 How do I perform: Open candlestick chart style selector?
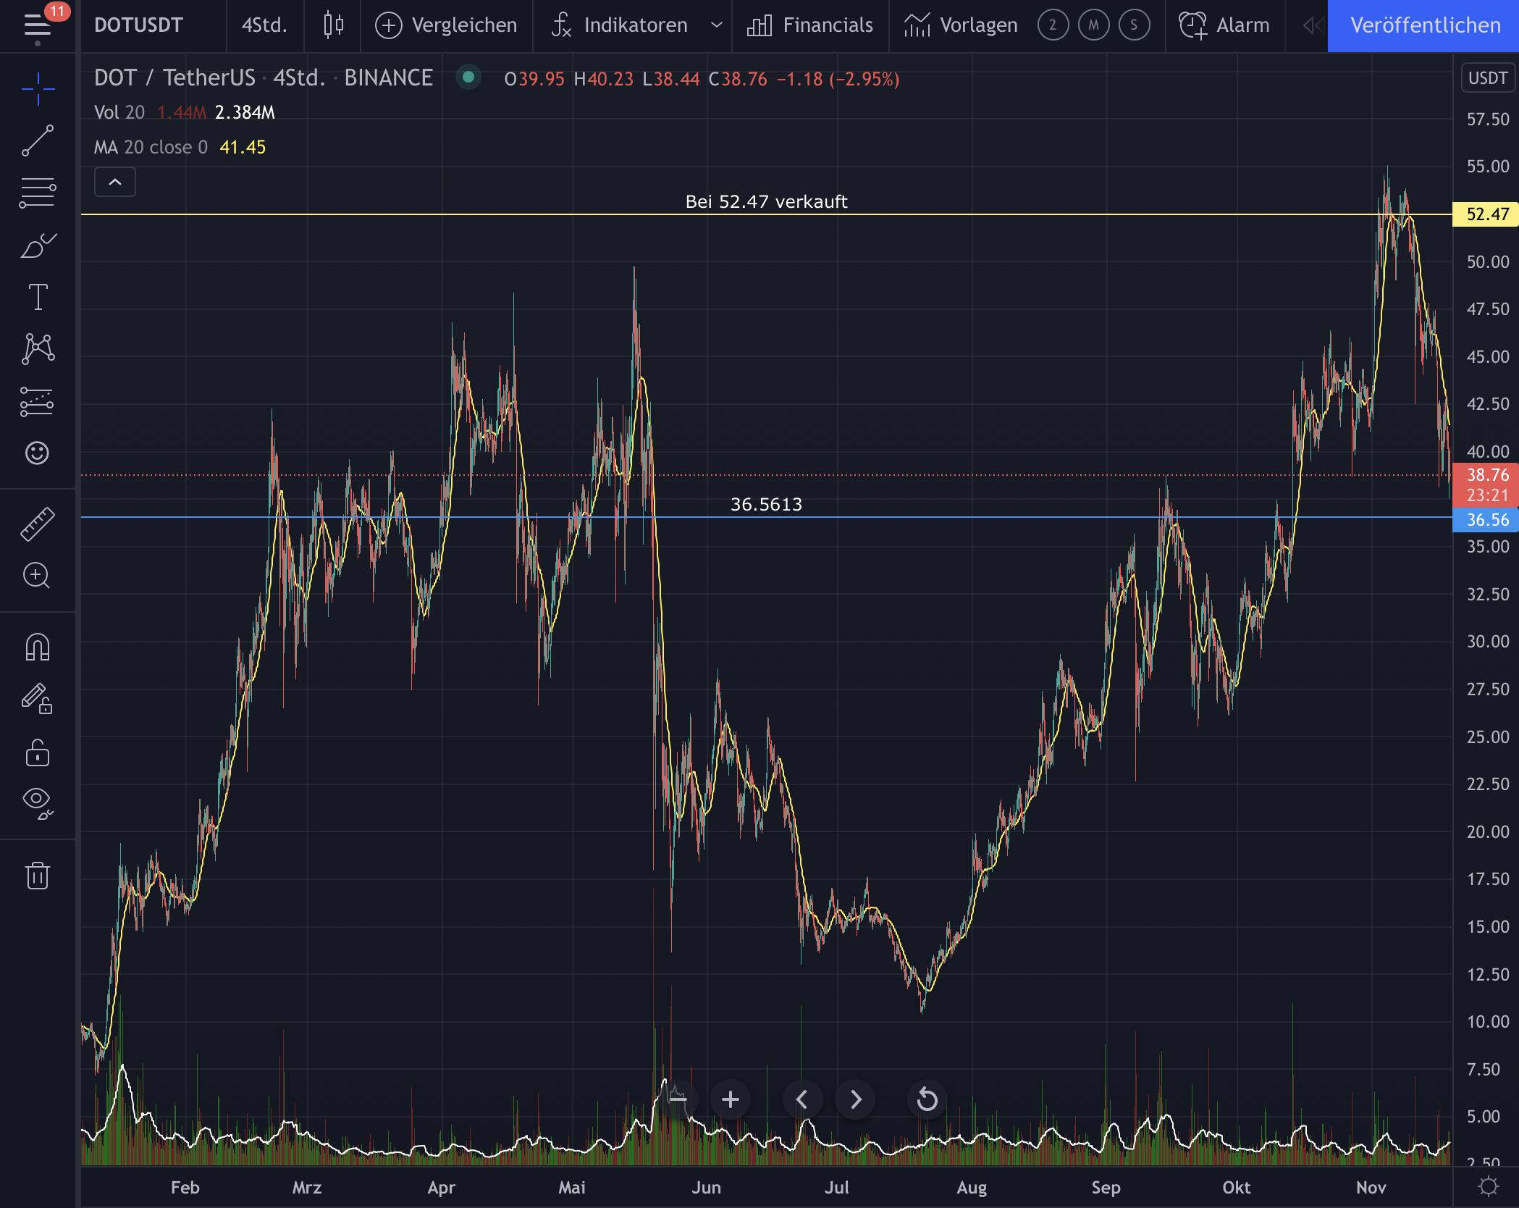point(333,25)
